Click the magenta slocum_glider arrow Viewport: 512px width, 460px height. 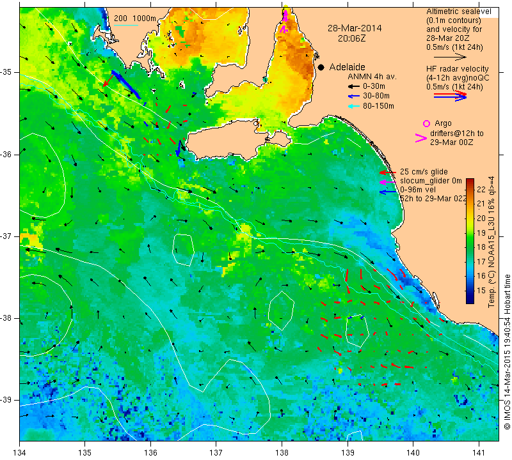(388, 182)
